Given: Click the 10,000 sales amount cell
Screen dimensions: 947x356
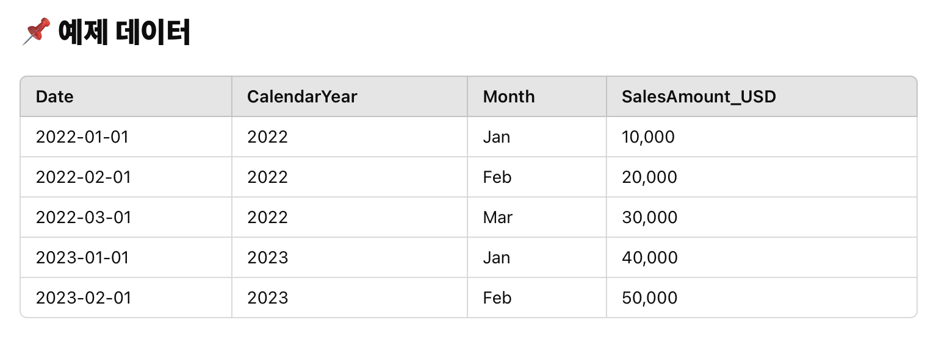Looking at the screenshot, I should (648, 137).
